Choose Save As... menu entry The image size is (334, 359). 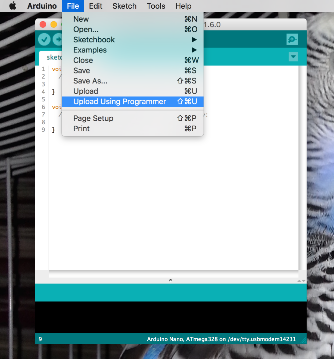(90, 81)
